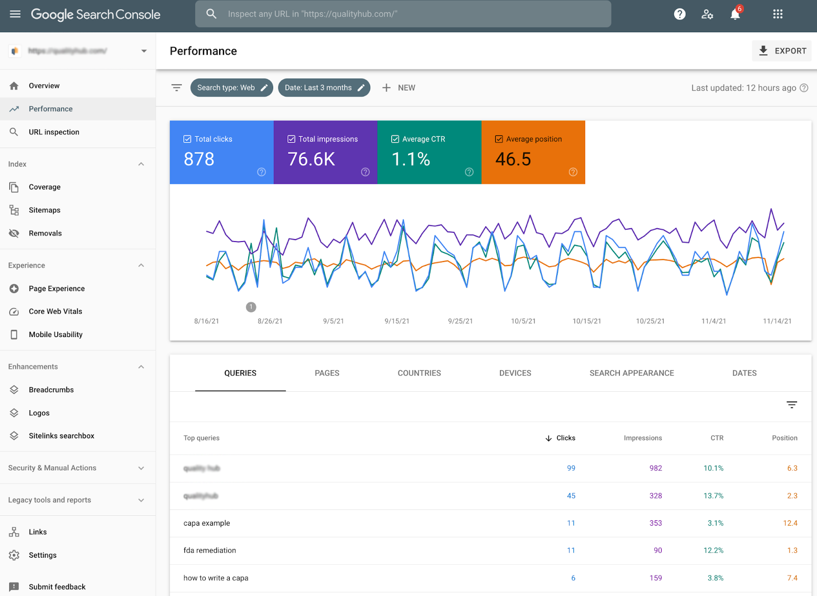Open Breadcrumbs enhancement report
Image resolution: width=817 pixels, height=596 pixels.
pos(51,390)
